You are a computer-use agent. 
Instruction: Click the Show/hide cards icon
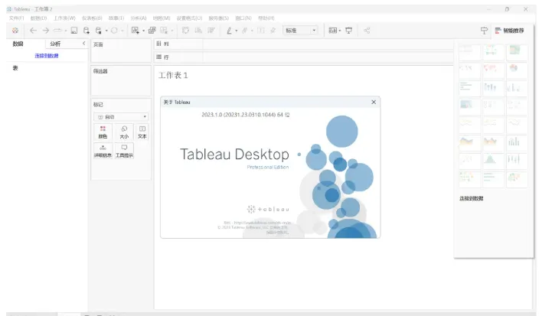point(333,31)
